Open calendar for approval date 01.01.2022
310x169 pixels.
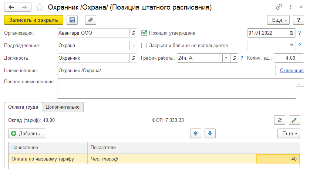click(x=292, y=33)
